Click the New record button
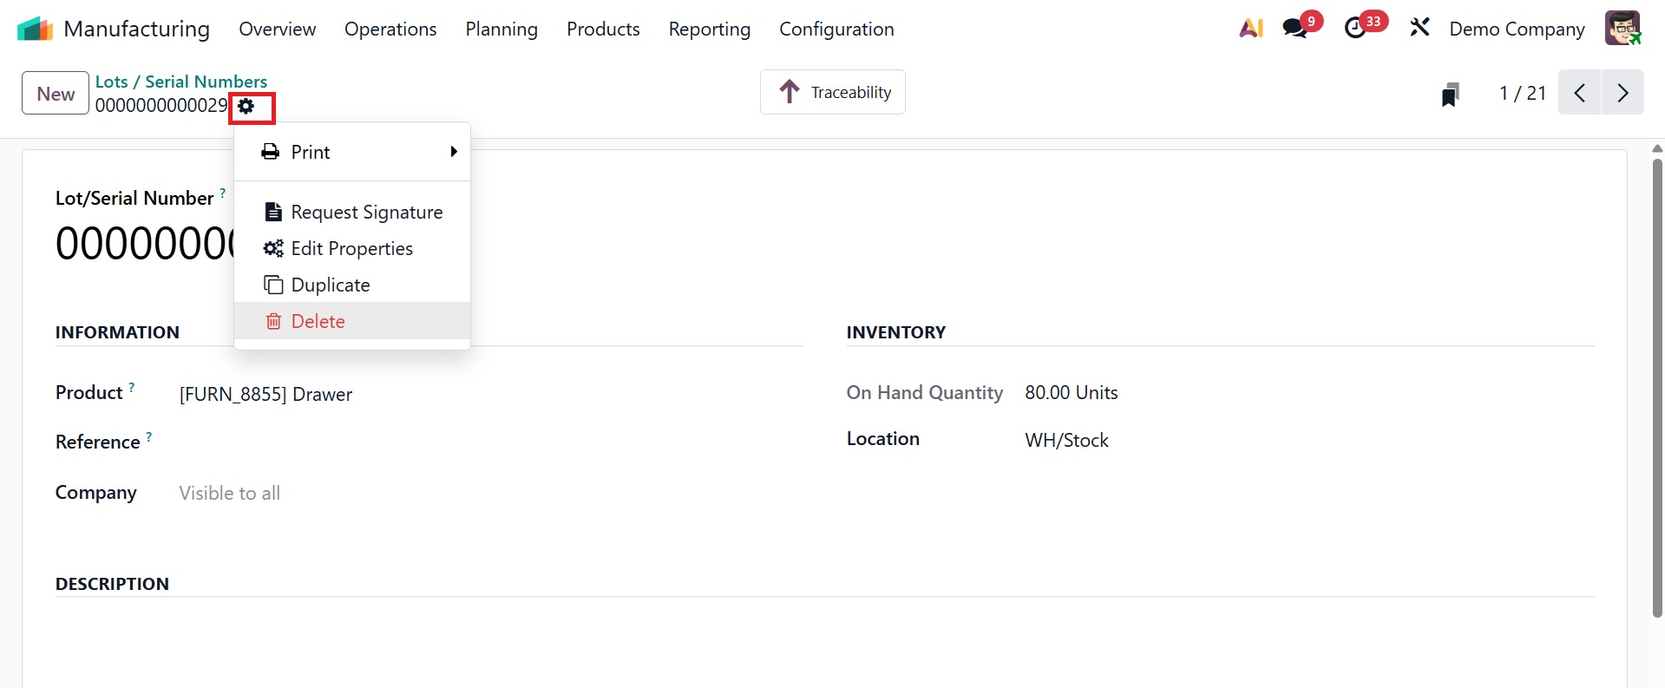Viewport: 1665px width, 688px height. tap(56, 93)
